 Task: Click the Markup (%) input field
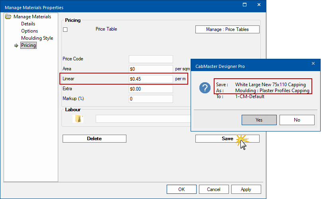tap(151, 99)
